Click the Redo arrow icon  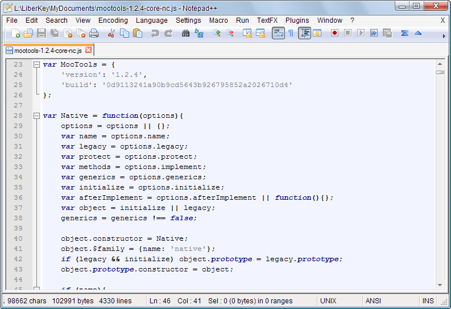click(x=168, y=34)
